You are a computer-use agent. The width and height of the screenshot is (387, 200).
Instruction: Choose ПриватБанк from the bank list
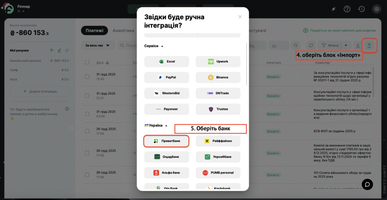click(167, 141)
